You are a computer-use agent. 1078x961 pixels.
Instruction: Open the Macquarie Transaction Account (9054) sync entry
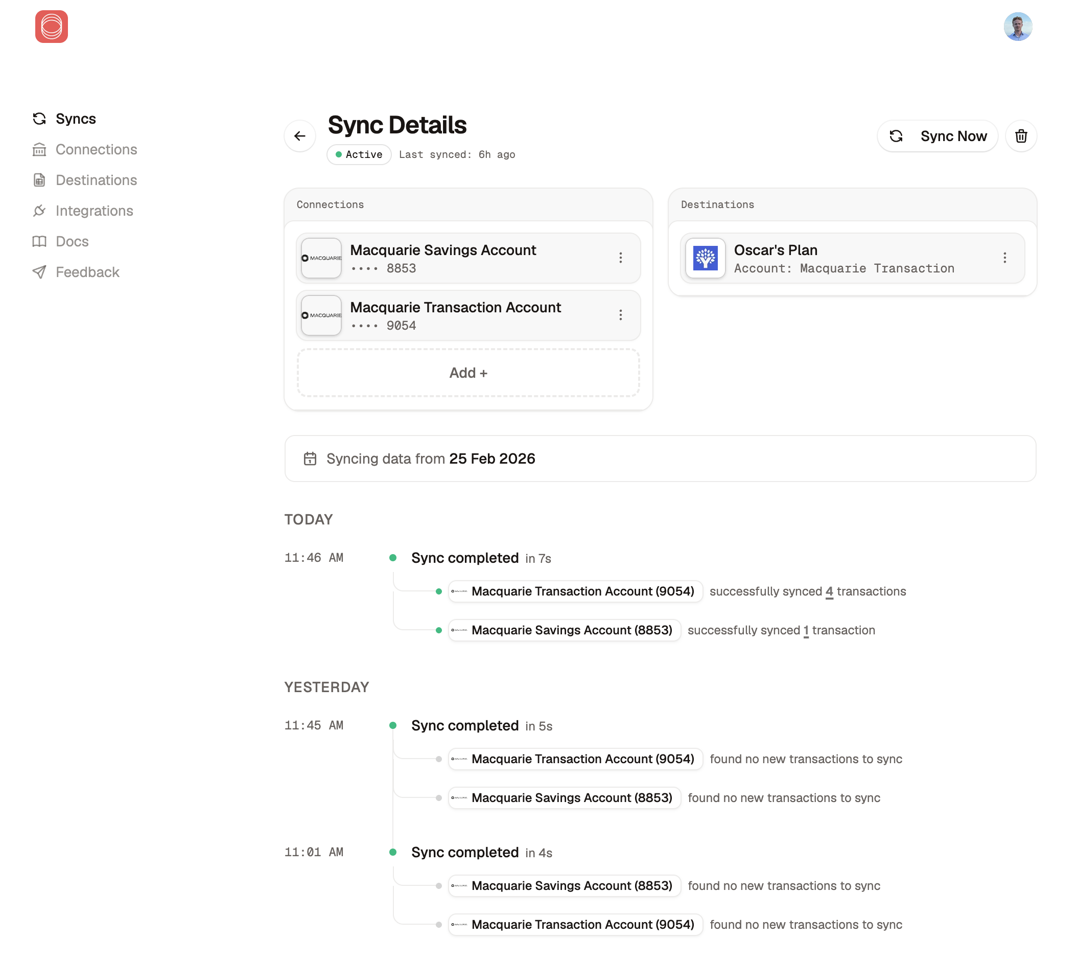[575, 591]
